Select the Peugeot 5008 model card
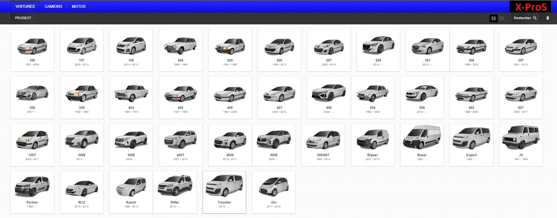557x218 pixels. [x=274, y=145]
